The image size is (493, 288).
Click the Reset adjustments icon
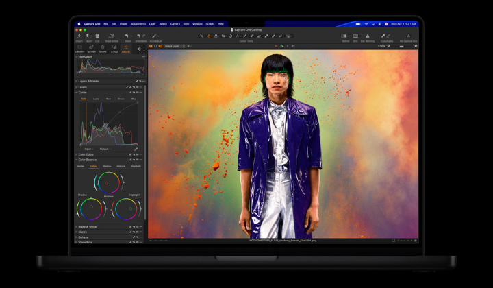coord(127,36)
